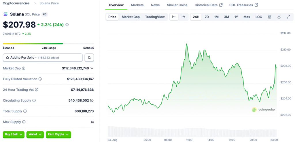The height and width of the screenshot is (142, 295).
Task: Select the 24H time range
Action: pyautogui.click(x=196, y=17)
